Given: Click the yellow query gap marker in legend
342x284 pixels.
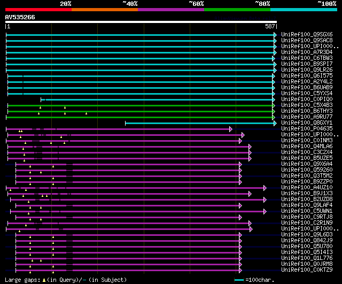Looking at the screenshot, I should [44, 280].
